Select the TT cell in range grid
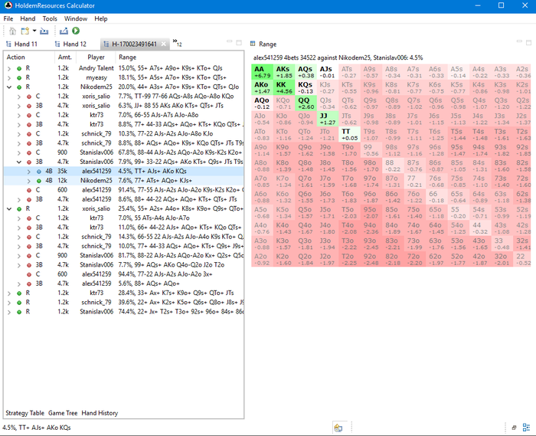 point(349,134)
